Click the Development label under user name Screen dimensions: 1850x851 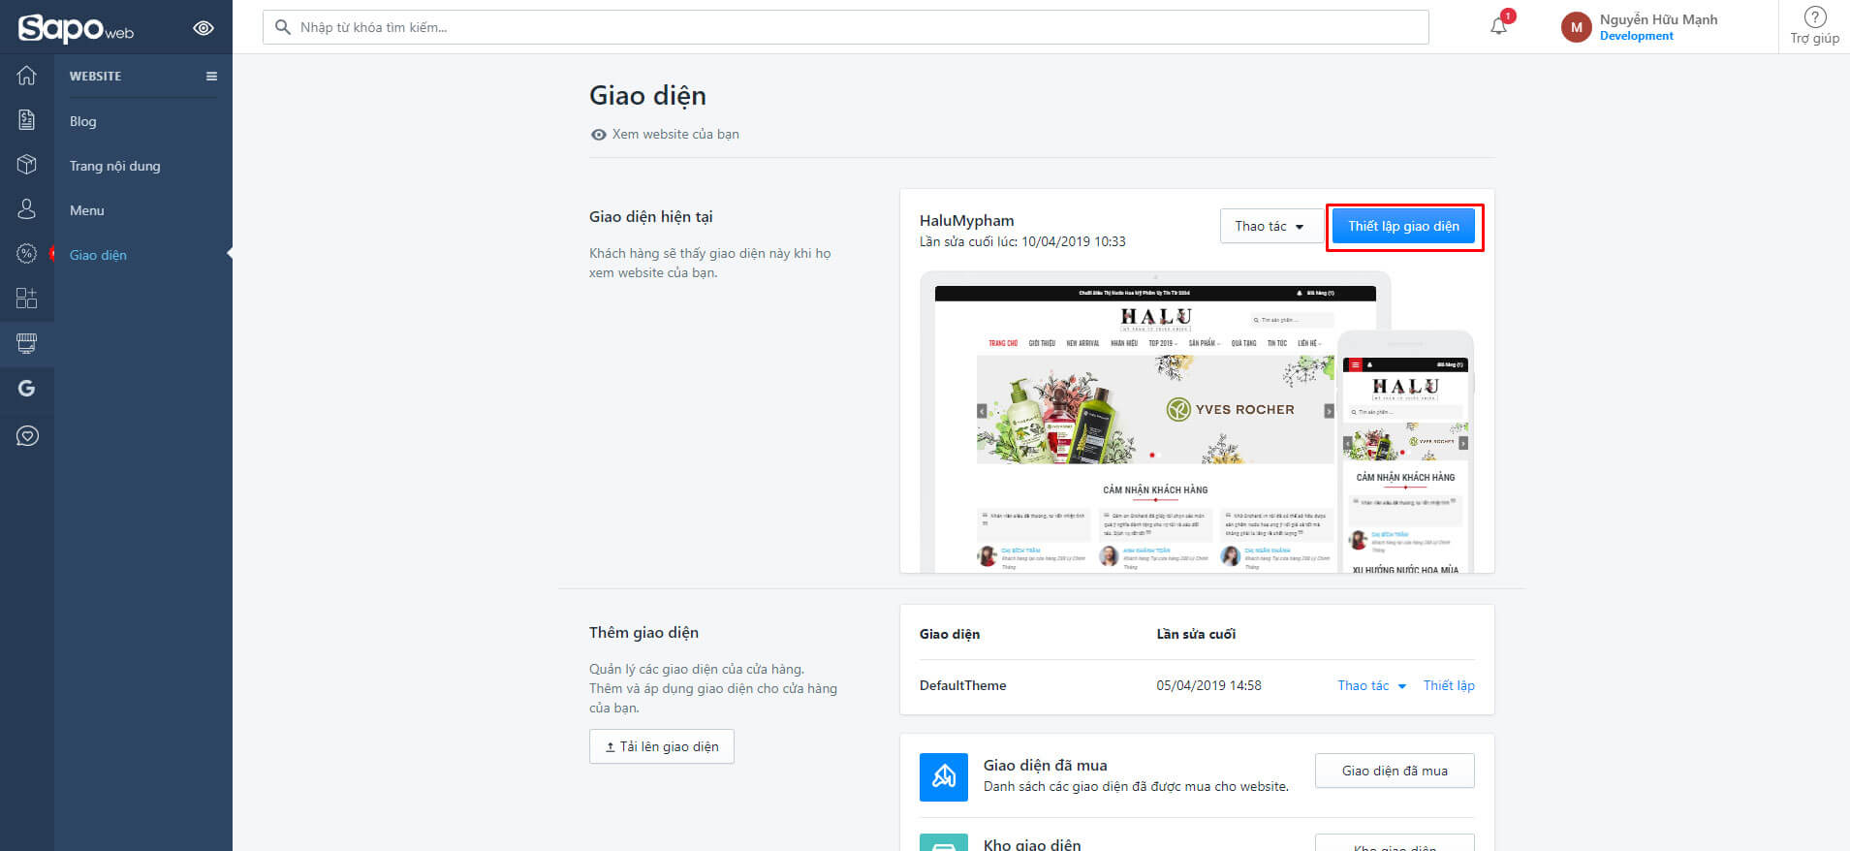pos(1637,36)
